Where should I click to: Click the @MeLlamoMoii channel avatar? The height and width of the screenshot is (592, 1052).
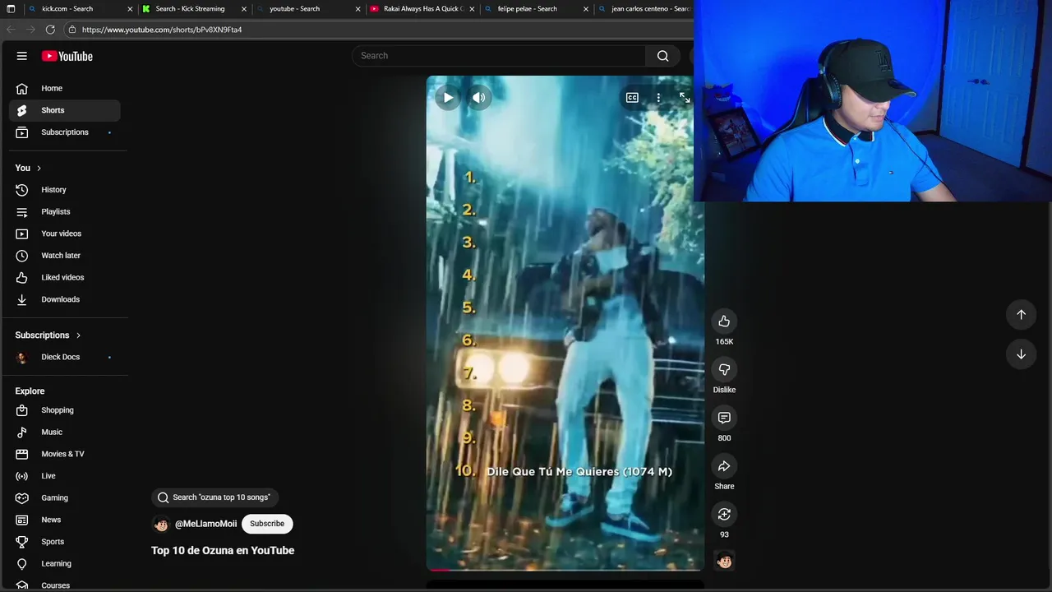(x=161, y=524)
